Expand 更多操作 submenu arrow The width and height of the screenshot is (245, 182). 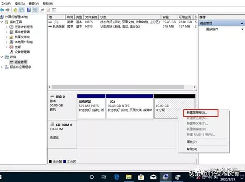tap(242, 29)
